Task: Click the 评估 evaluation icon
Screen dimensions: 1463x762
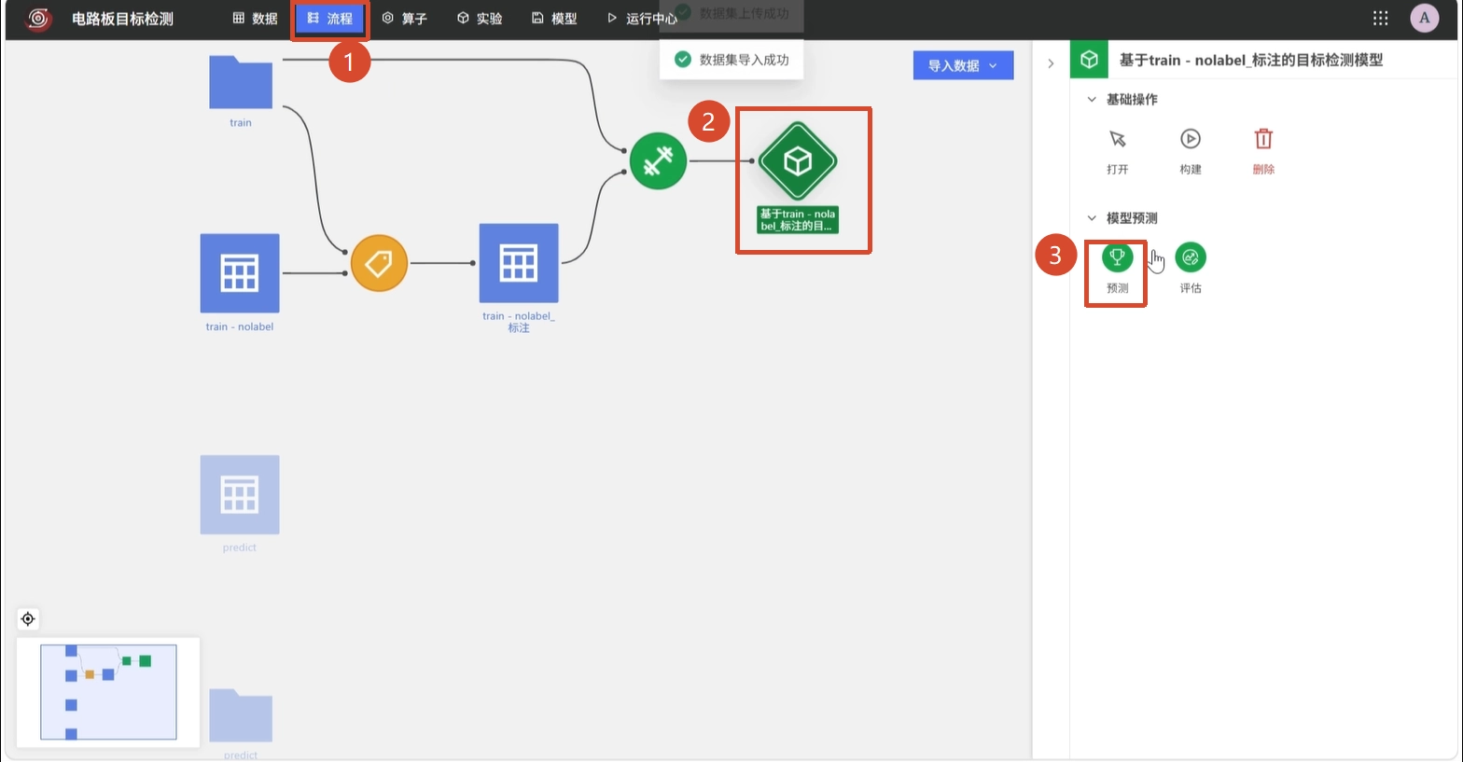Action: [x=1191, y=256]
